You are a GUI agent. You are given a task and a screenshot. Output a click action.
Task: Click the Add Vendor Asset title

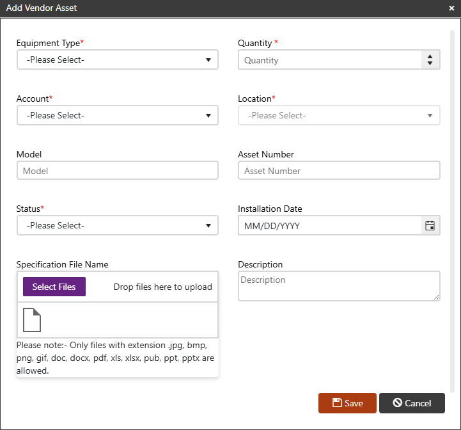pos(42,8)
